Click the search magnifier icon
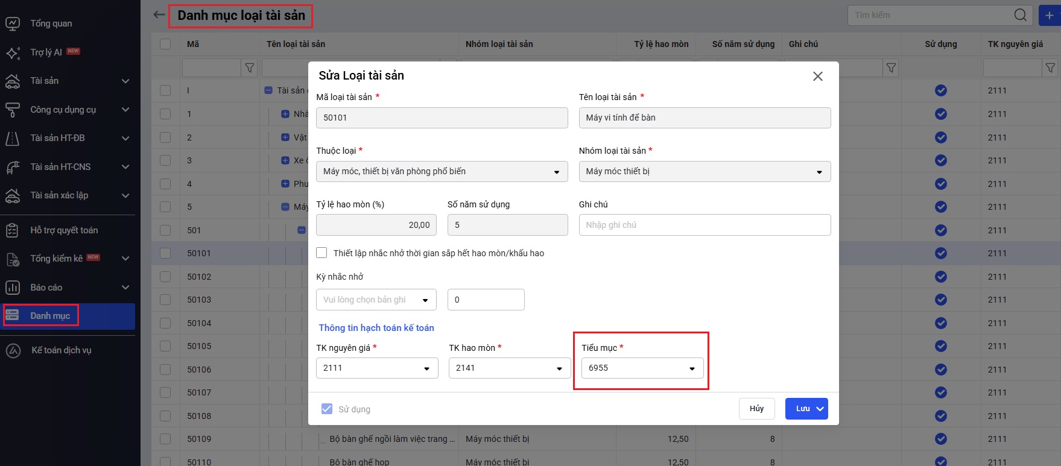Screen dimensions: 1061x466 coord(1020,15)
